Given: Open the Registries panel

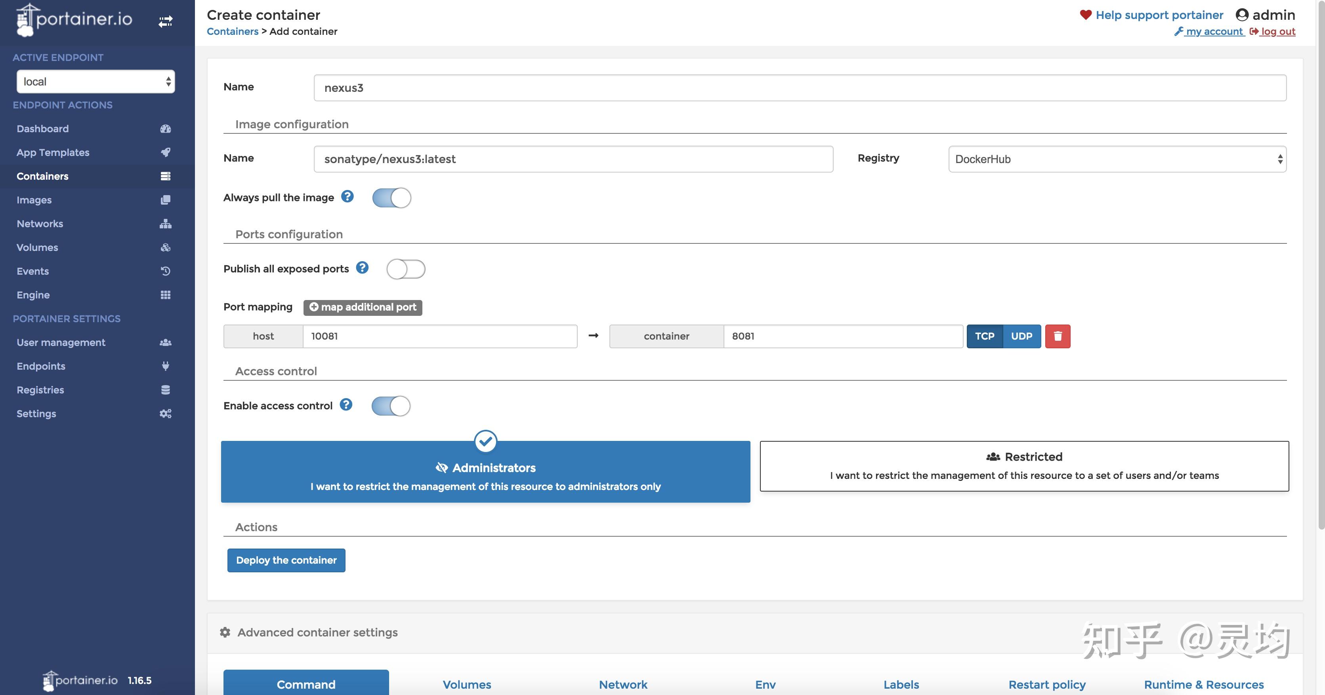Looking at the screenshot, I should [x=40, y=389].
